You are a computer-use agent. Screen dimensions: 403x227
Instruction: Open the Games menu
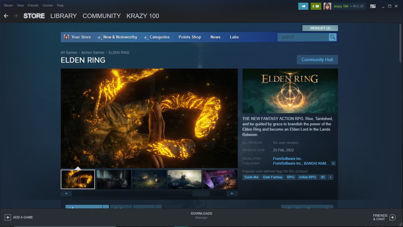(47, 5)
